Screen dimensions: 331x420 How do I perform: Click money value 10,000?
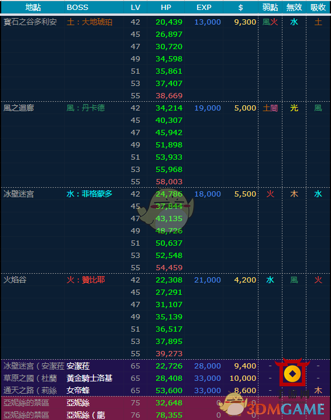point(243,378)
